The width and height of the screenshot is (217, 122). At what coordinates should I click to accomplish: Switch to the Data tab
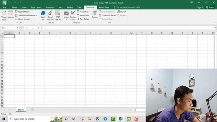[60, 7]
